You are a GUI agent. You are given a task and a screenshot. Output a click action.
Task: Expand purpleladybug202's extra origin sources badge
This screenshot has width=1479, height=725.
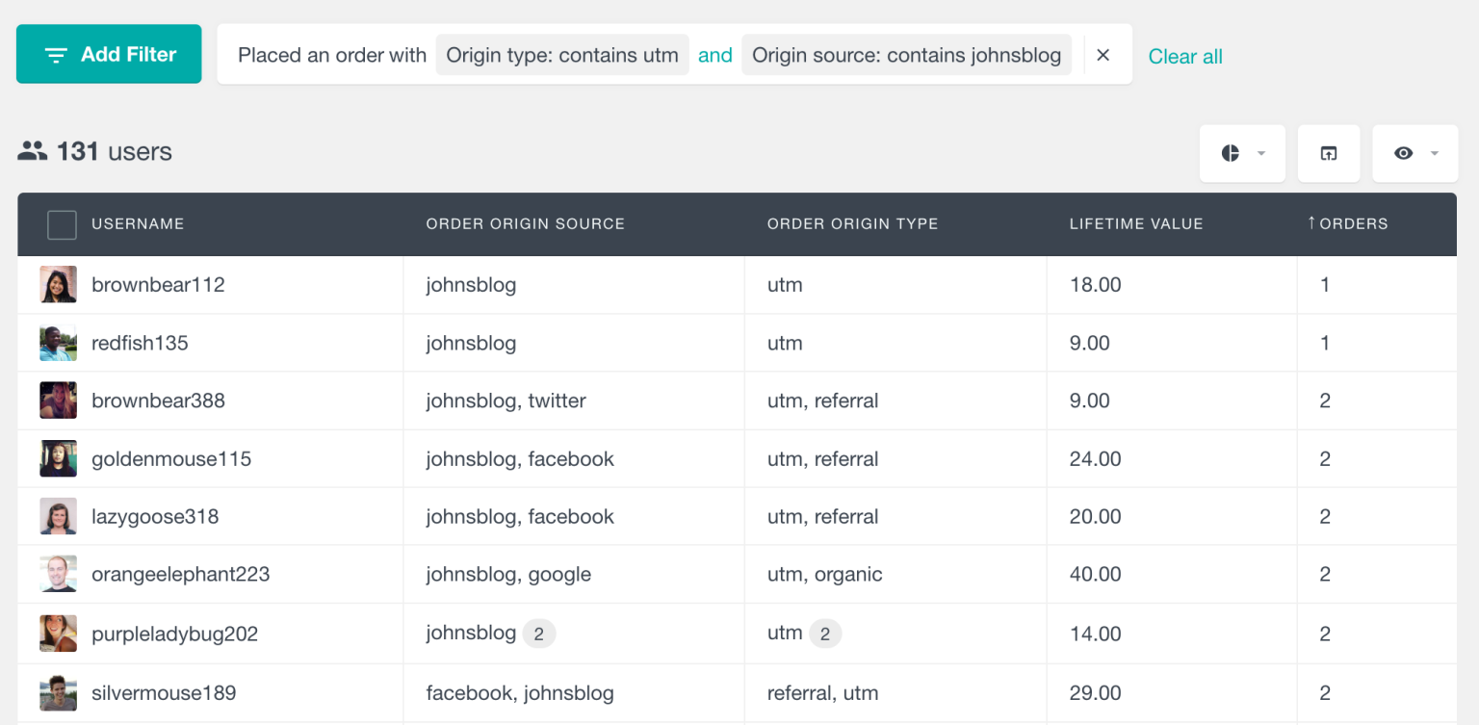(538, 633)
